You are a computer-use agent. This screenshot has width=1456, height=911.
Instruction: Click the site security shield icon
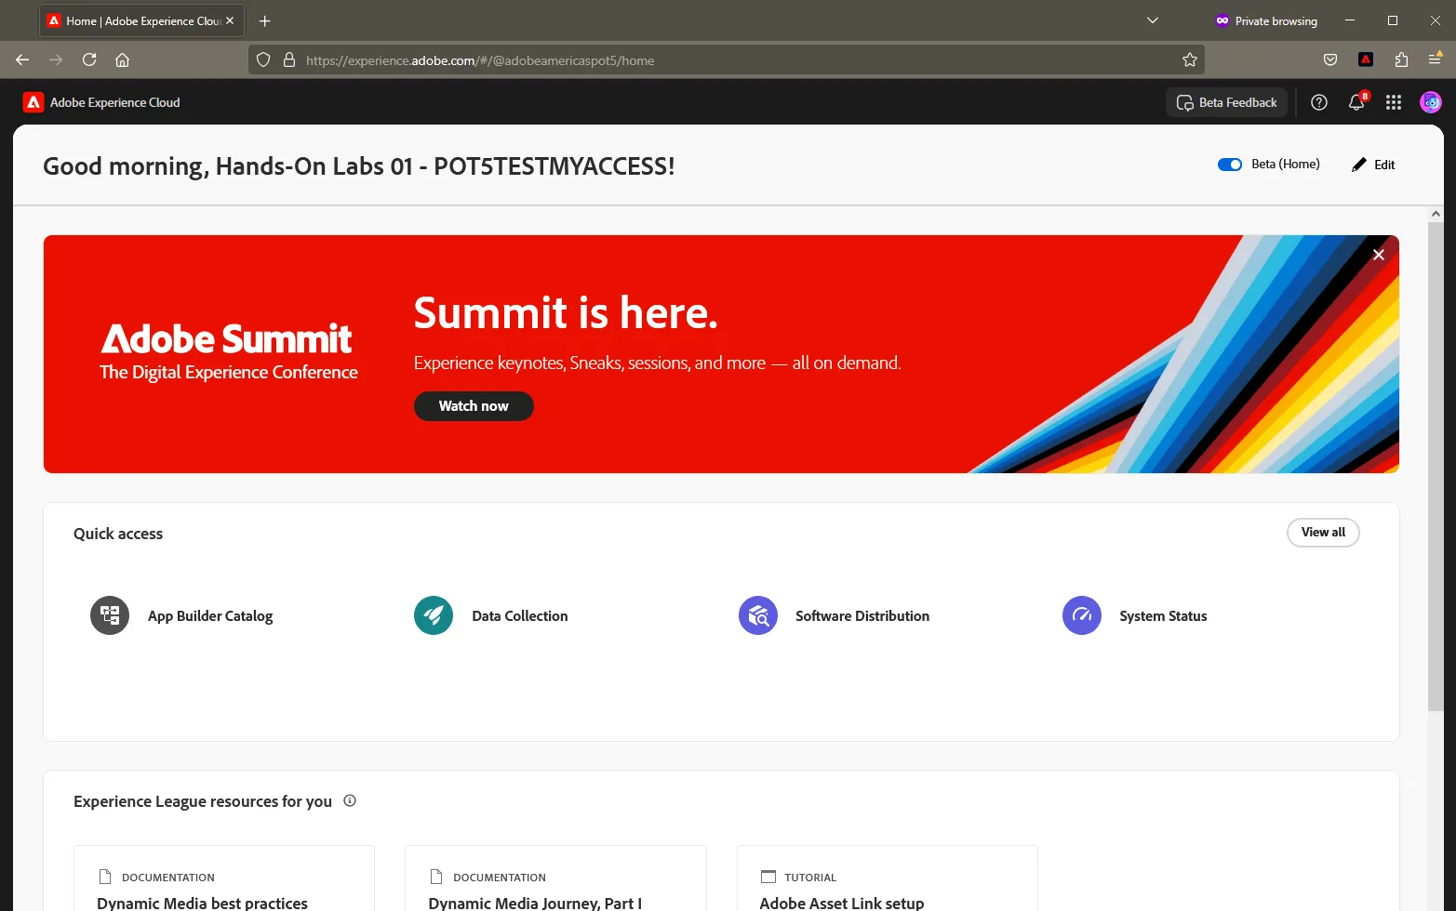(263, 59)
